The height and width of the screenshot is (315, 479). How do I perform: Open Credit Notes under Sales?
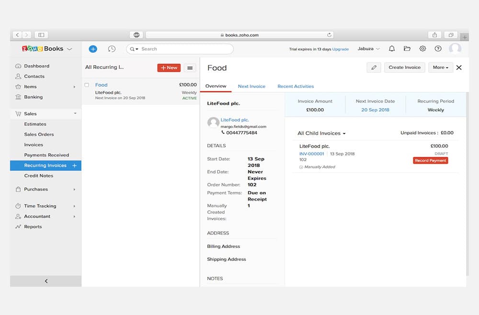tap(38, 176)
